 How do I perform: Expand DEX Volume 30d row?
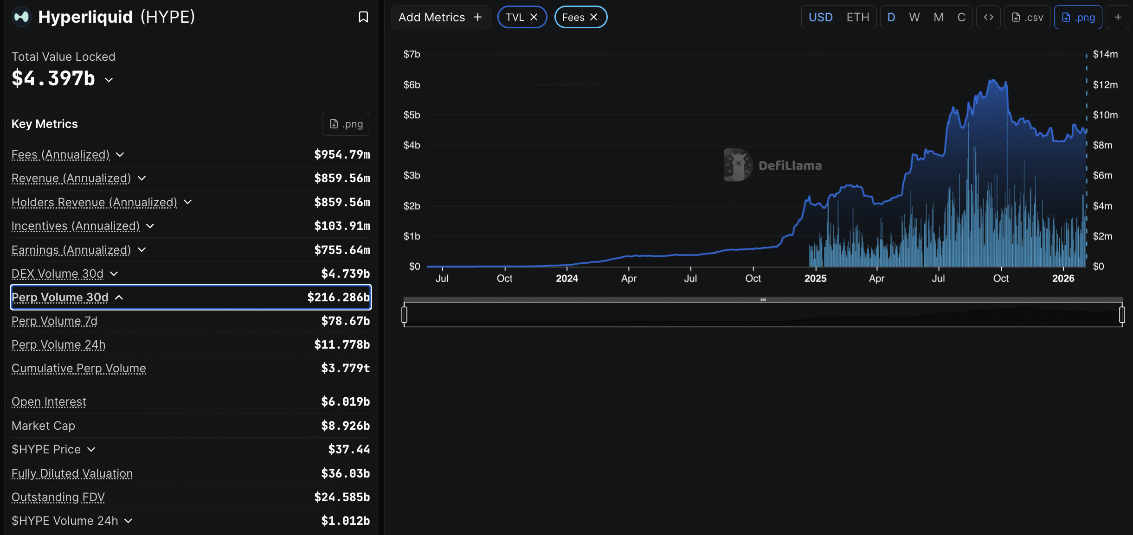[114, 274]
